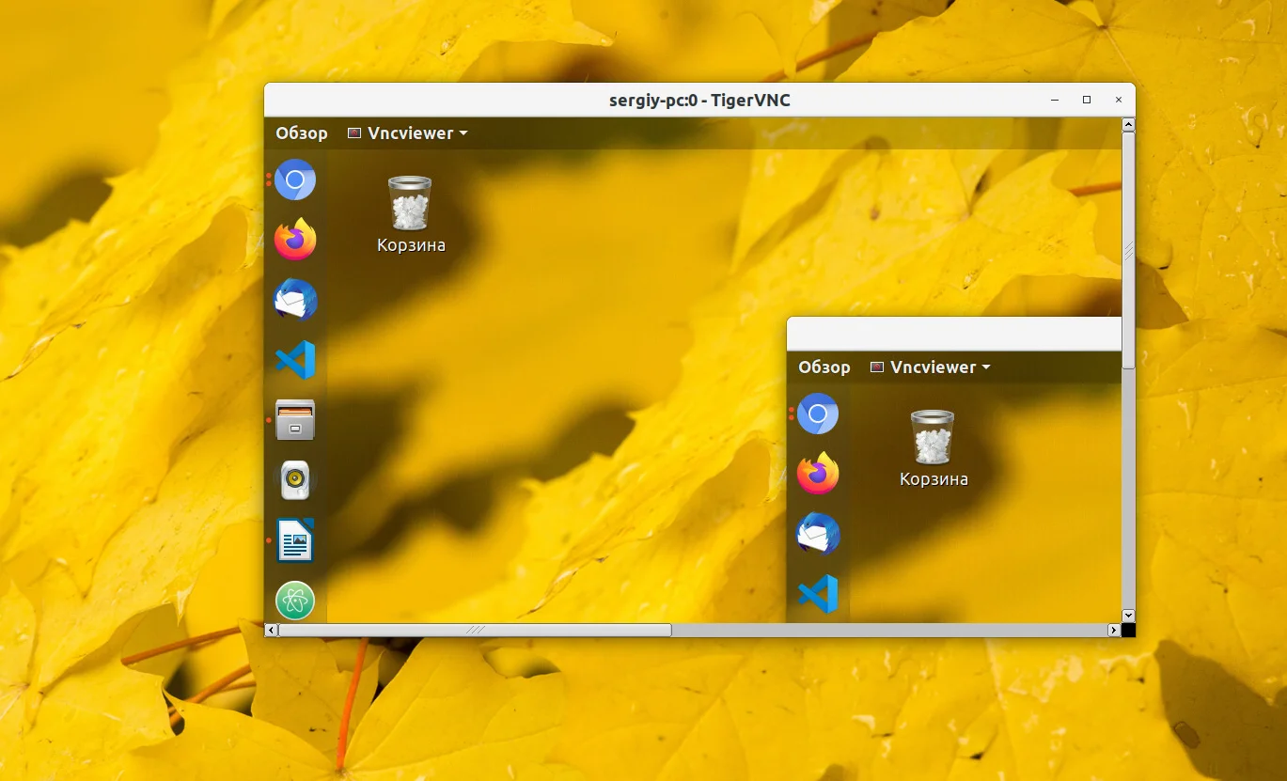This screenshot has height=781, width=1287.
Task: Open Thunderbird mail in the outer dock
Action: [x=295, y=301]
